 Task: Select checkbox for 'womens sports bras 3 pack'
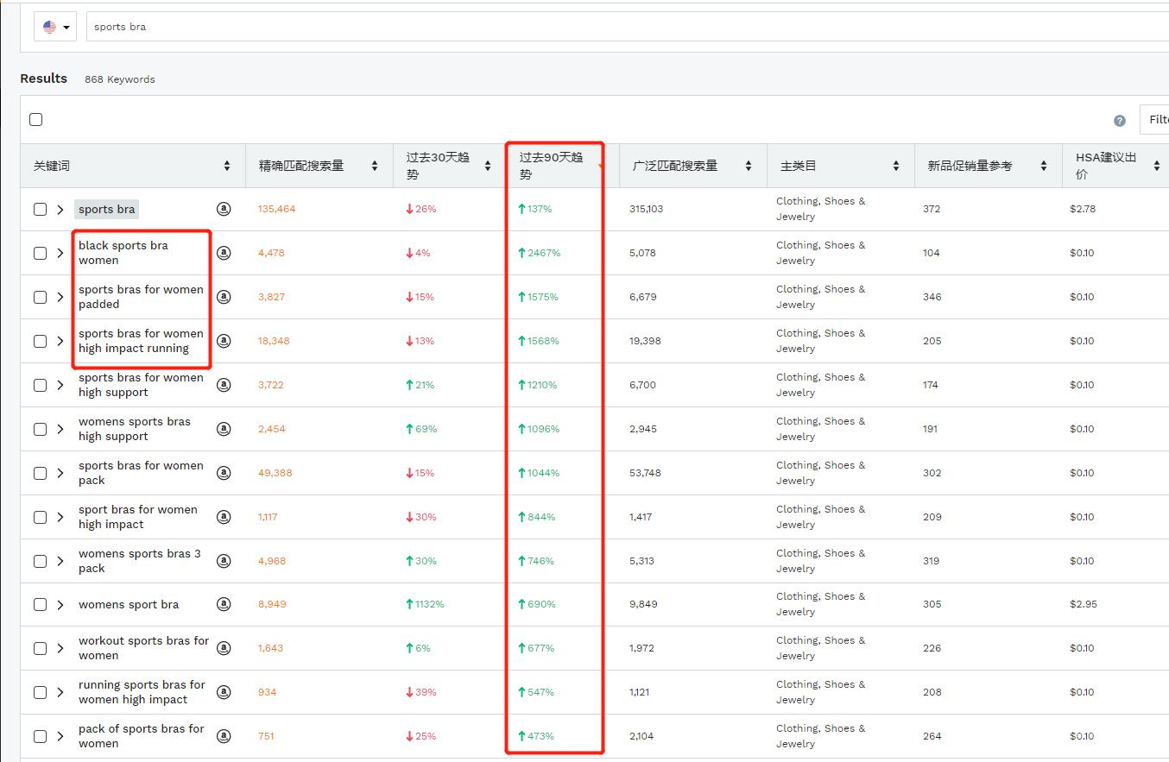click(x=40, y=561)
